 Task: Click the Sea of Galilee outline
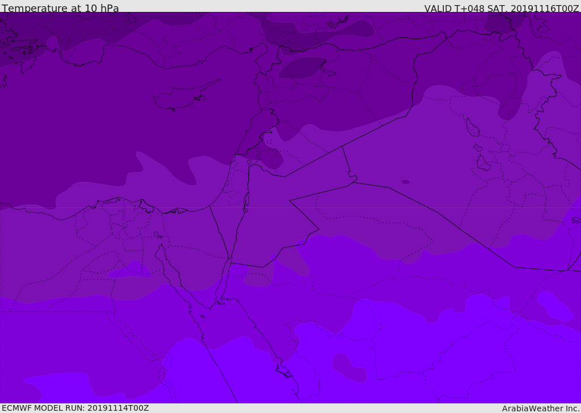click(250, 163)
